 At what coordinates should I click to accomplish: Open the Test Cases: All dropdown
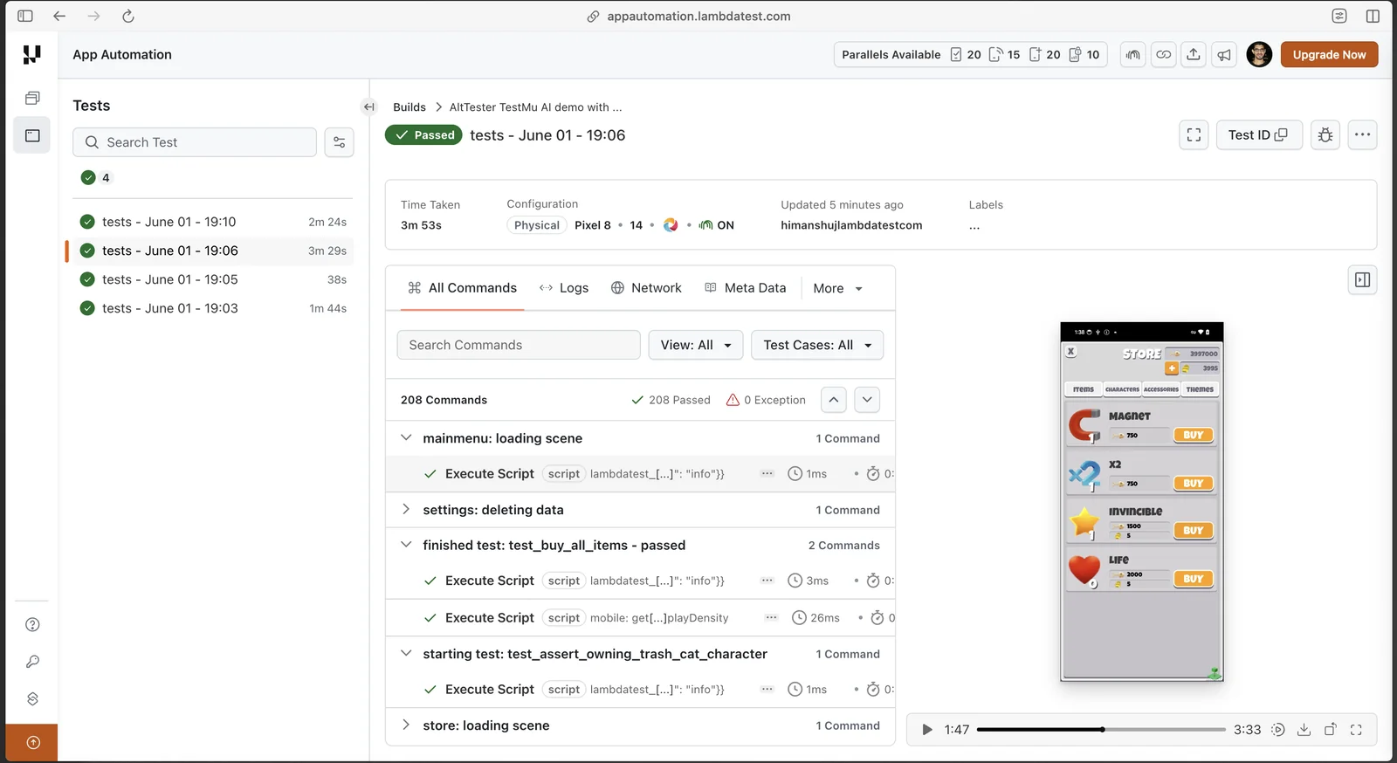coord(817,345)
